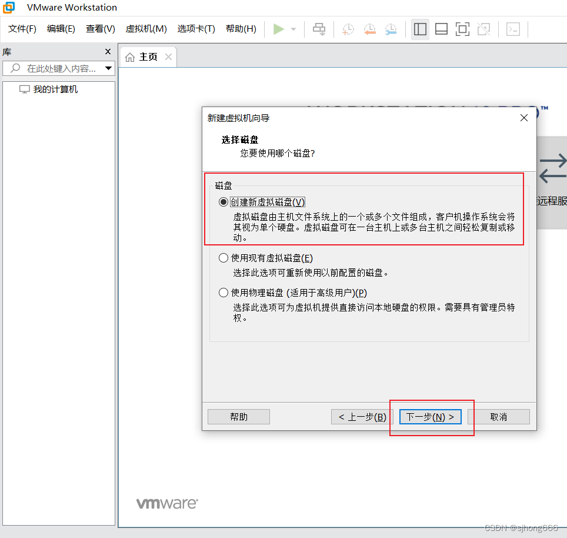Select 使用物理磁盘 radio button

tap(223, 293)
